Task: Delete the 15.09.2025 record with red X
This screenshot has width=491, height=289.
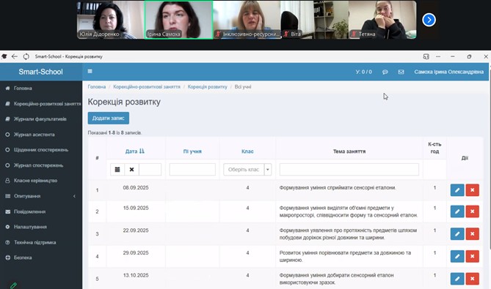Action: click(x=472, y=211)
